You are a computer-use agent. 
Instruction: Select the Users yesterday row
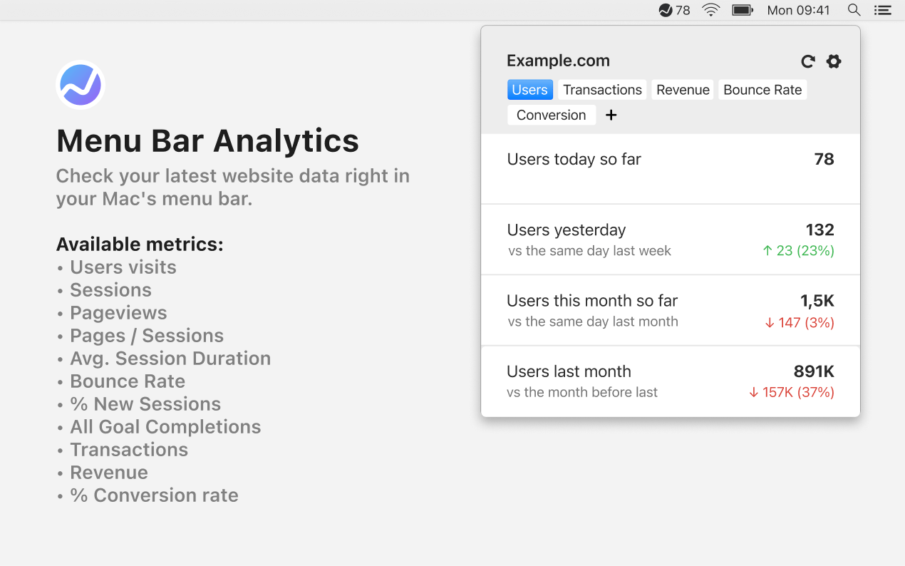pyautogui.click(x=671, y=240)
